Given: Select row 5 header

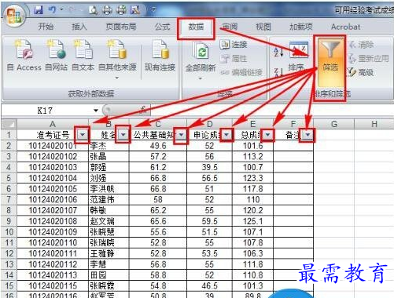Looking at the screenshot, I should pos(9,178).
